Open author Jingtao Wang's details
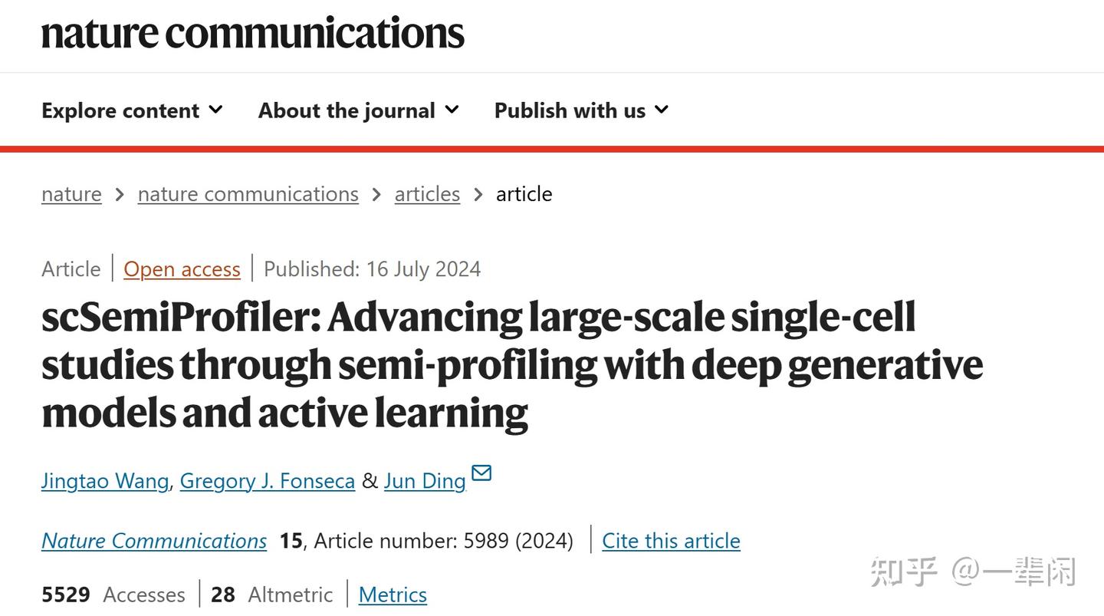Screen dimensions: 1104x616 pos(105,481)
